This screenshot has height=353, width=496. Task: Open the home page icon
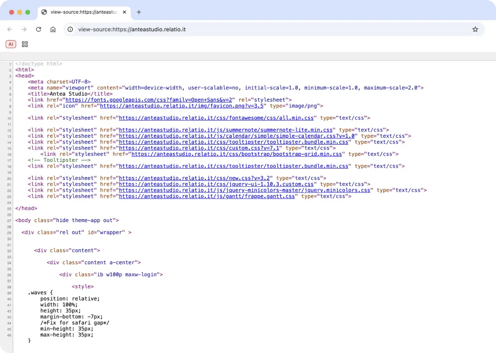tap(53, 29)
